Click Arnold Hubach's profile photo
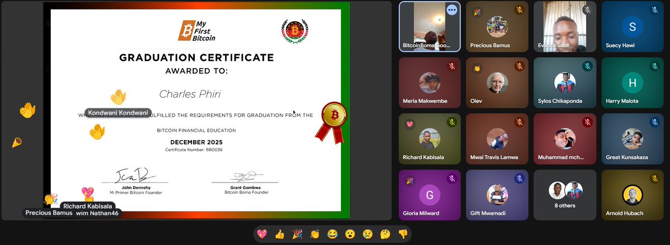 (x=632, y=195)
